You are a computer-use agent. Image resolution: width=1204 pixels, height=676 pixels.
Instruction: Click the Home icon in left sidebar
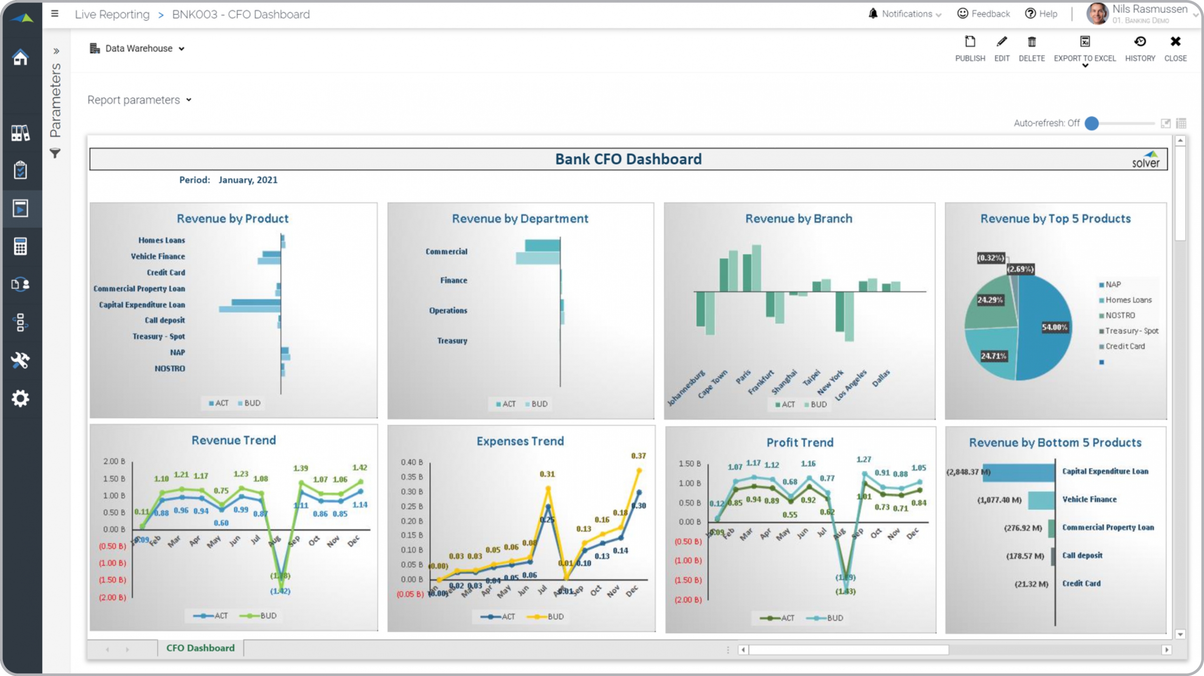click(20, 58)
